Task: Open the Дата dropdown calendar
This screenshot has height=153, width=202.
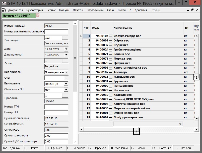Action: pos(66,49)
